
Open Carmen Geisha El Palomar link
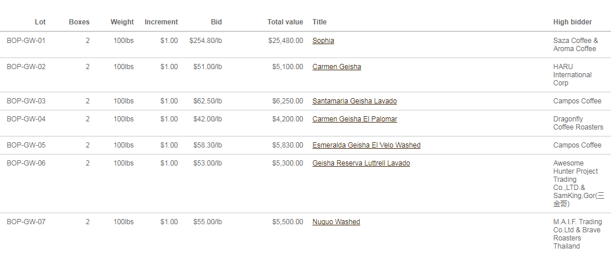(x=355, y=119)
